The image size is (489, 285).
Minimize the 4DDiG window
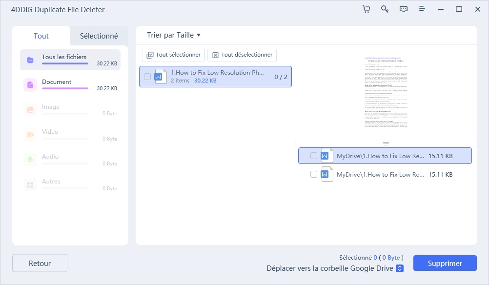[x=440, y=9]
